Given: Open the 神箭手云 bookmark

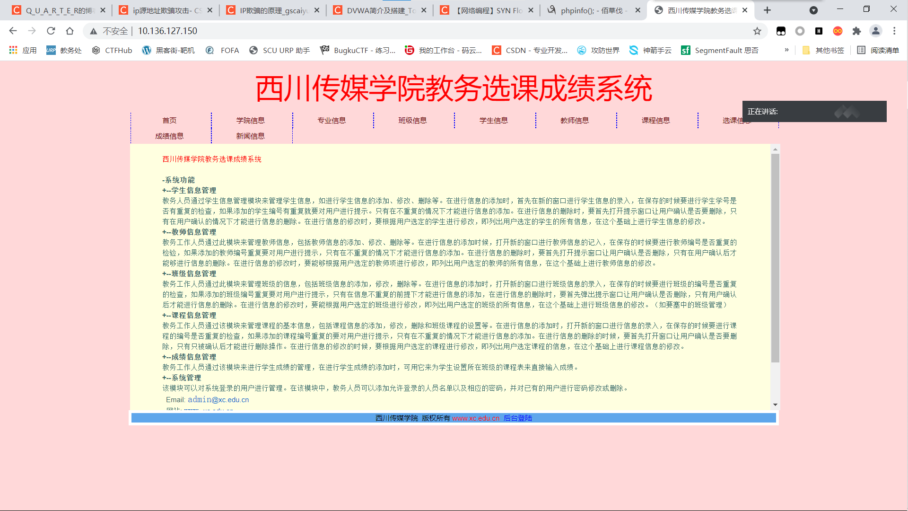Looking at the screenshot, I should (650, 50).
